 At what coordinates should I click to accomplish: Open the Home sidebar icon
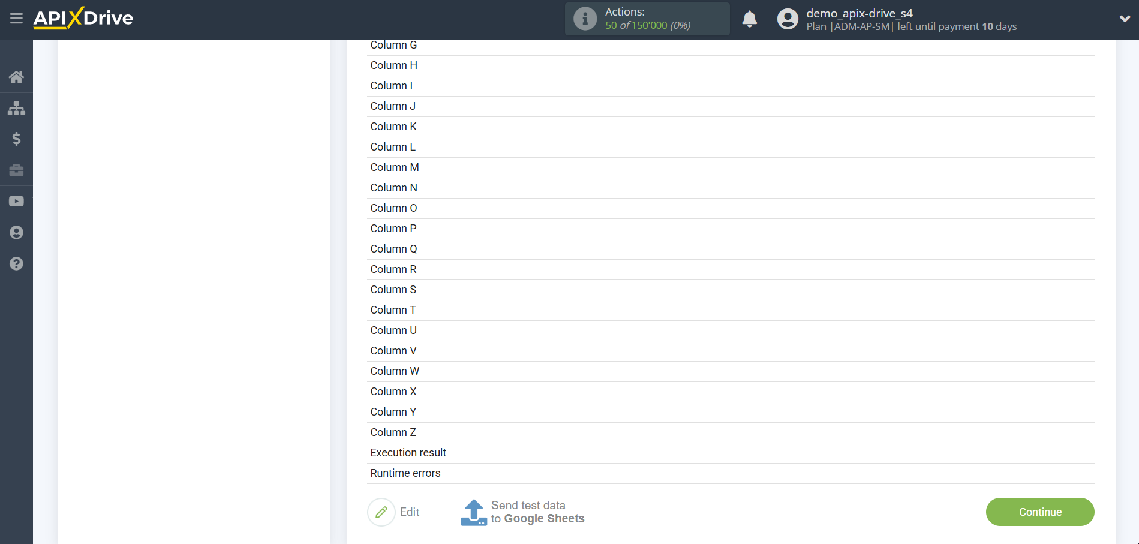16,77
